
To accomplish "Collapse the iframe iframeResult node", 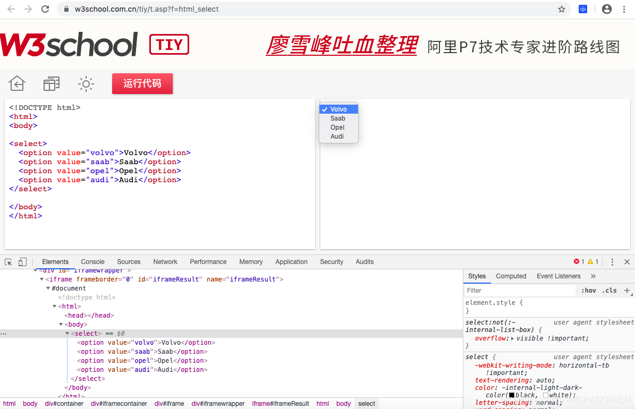I will click(41, 279).
